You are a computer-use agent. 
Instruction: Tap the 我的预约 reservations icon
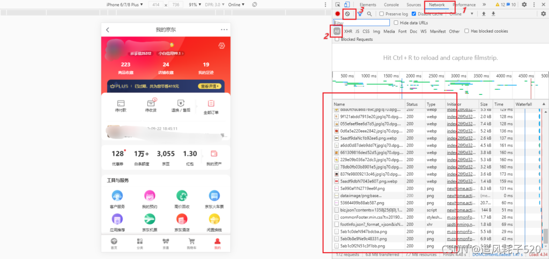150,196
